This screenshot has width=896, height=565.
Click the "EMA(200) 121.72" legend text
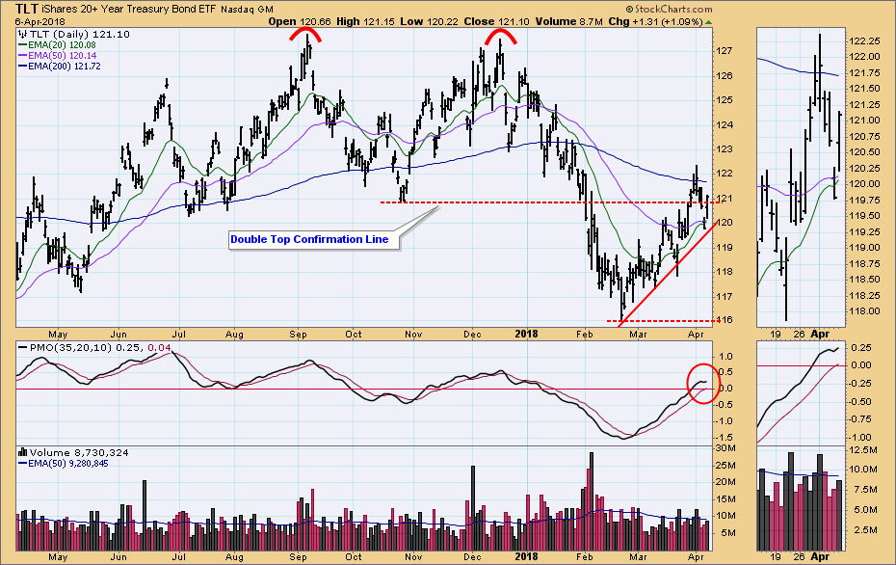click(x=65, y=67)
